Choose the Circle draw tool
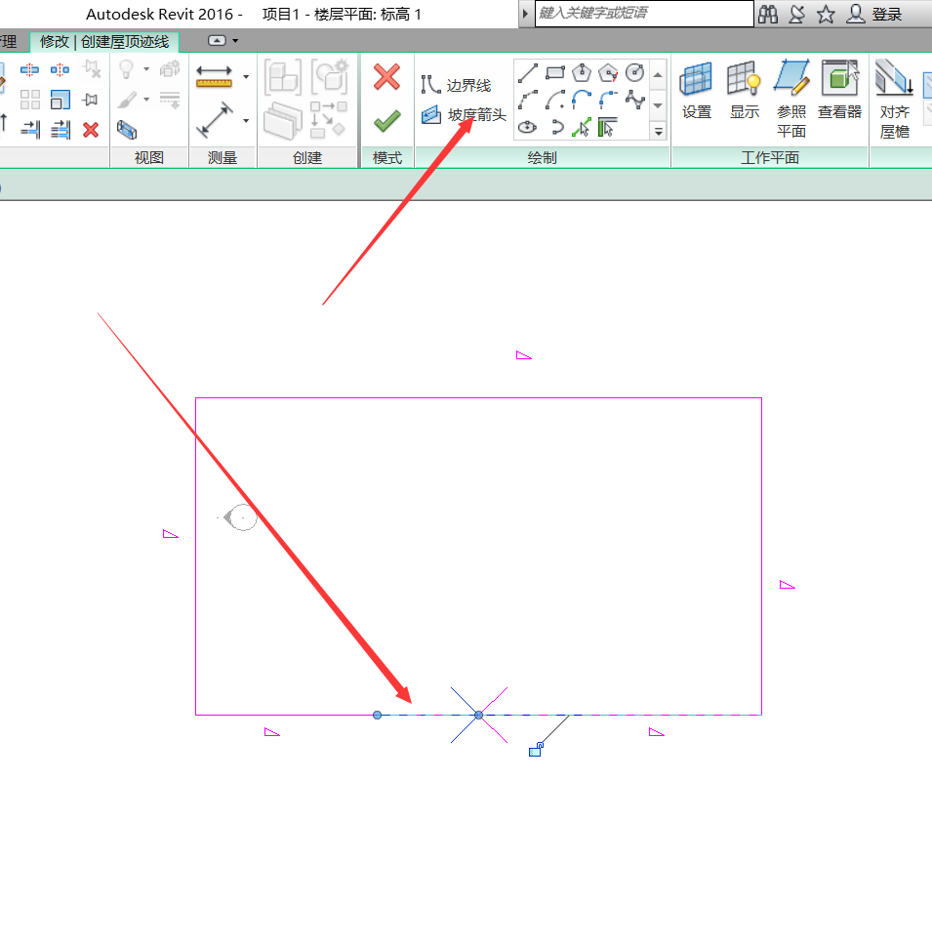 tap(635, 73)
